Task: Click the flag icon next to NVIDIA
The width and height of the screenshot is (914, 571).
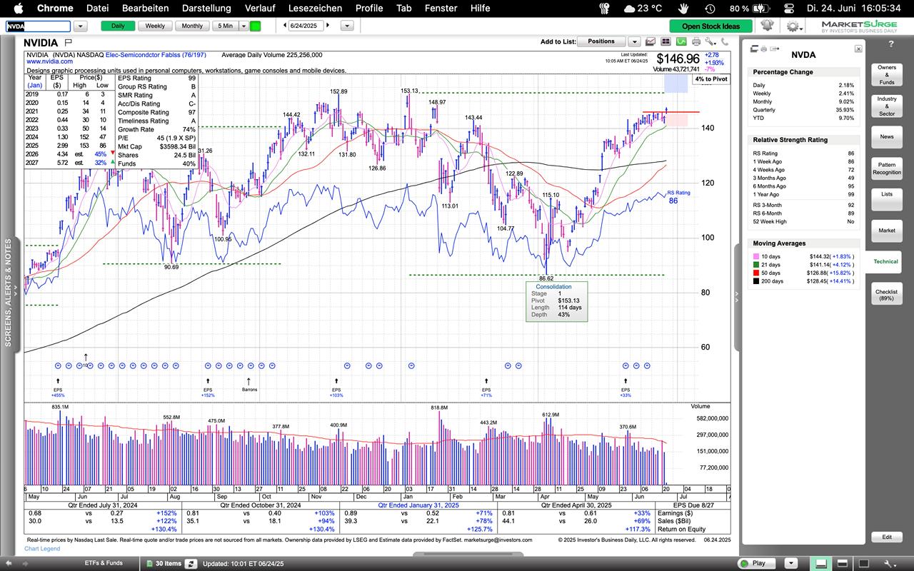Action: click(x=69, y=43)
